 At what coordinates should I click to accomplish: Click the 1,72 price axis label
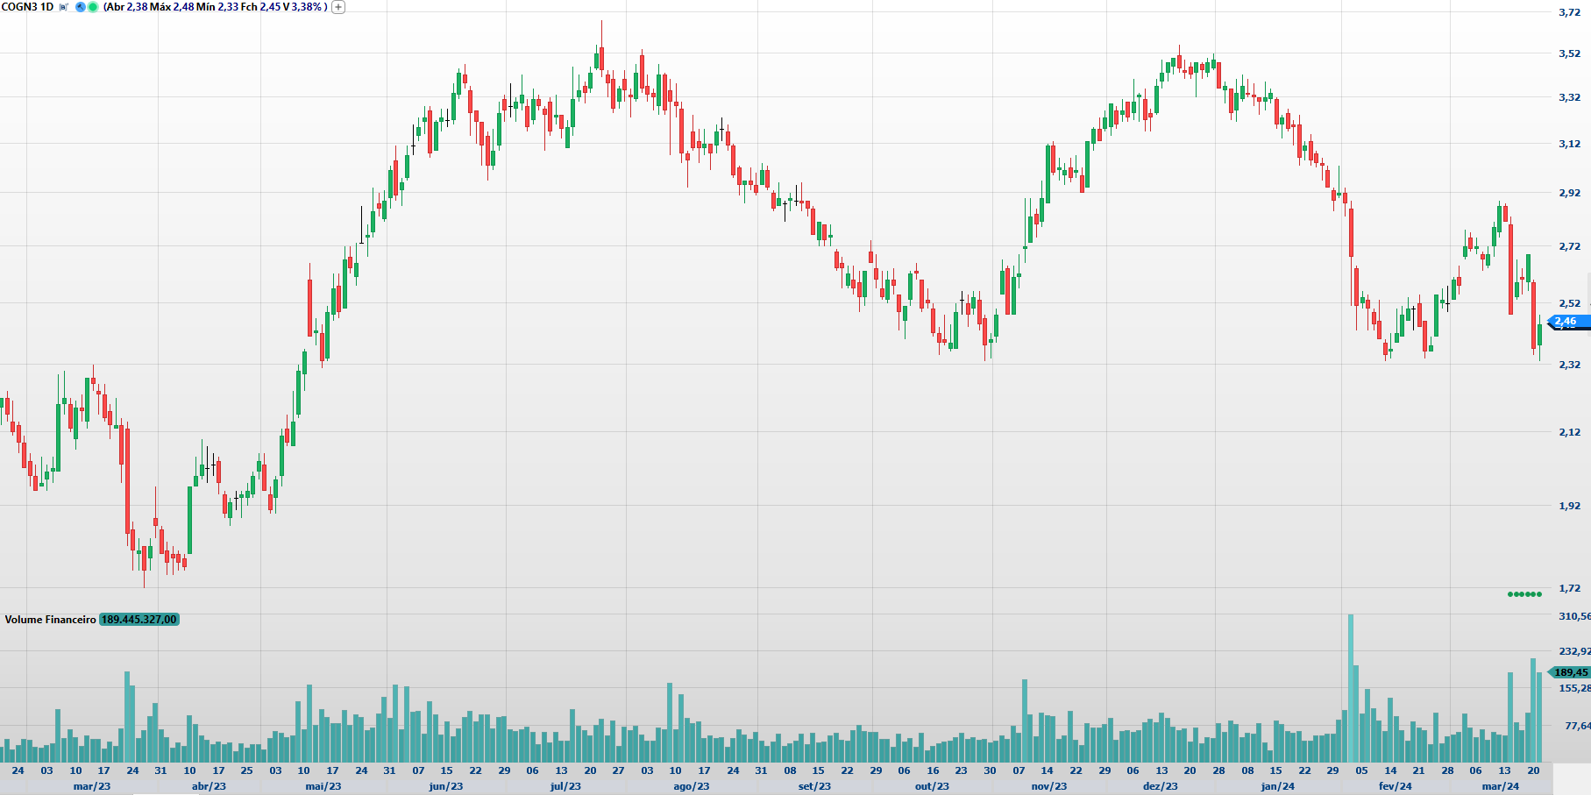1569,588
